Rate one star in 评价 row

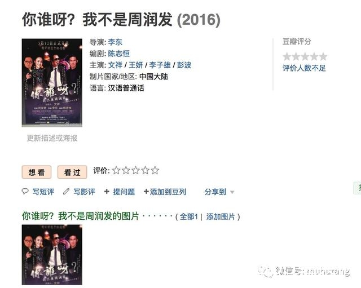[x=116, y=170]
